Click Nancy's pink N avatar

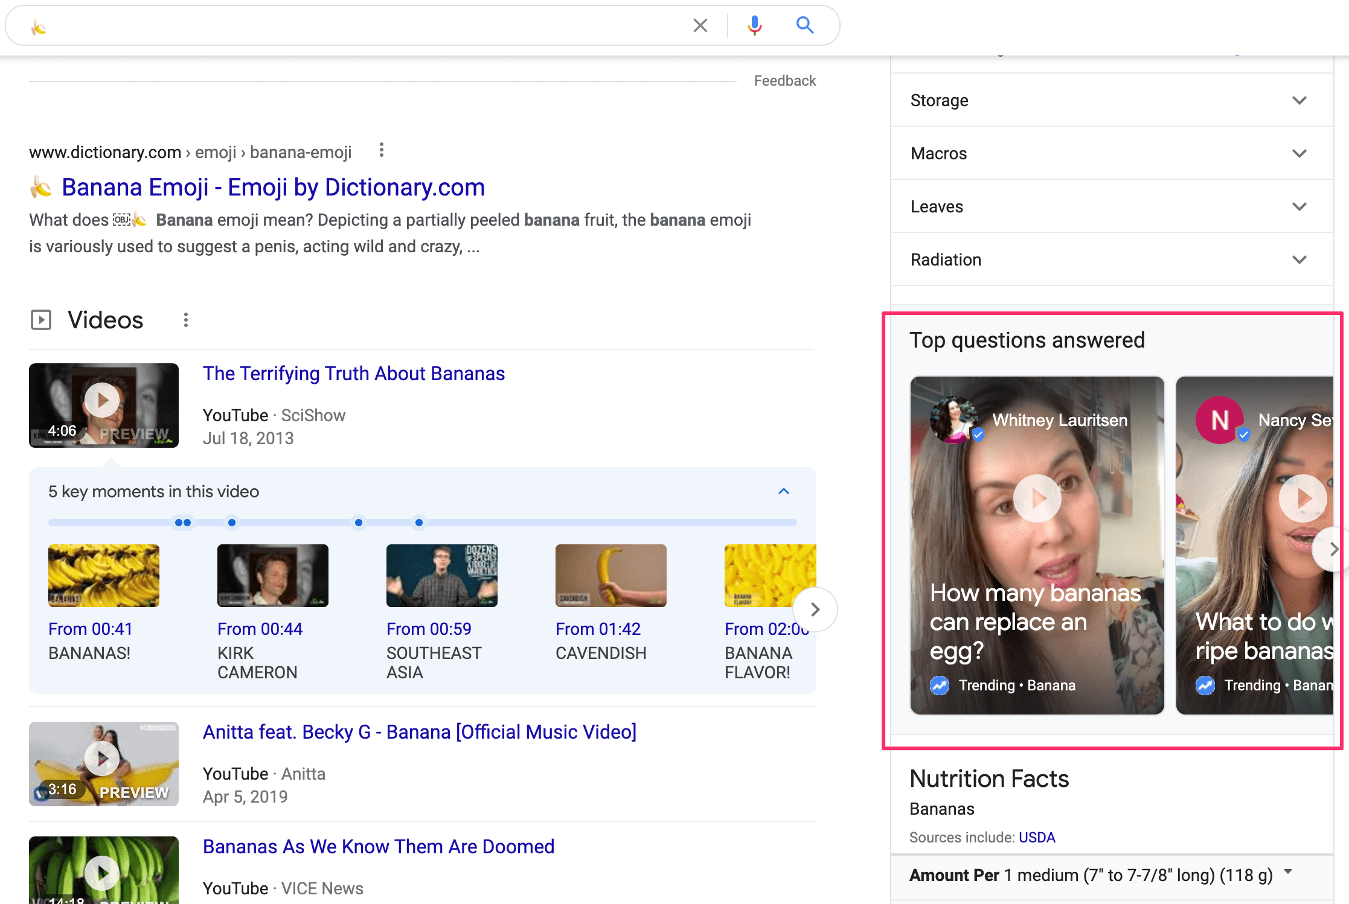(x=1220, y=420)
